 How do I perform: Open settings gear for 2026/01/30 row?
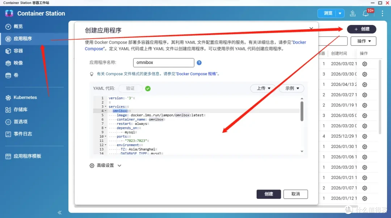365,147
